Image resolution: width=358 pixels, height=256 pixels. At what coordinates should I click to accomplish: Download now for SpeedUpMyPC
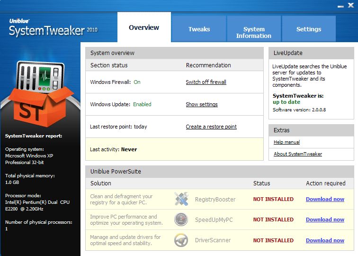pyautogui.click(x=325, y=219)
